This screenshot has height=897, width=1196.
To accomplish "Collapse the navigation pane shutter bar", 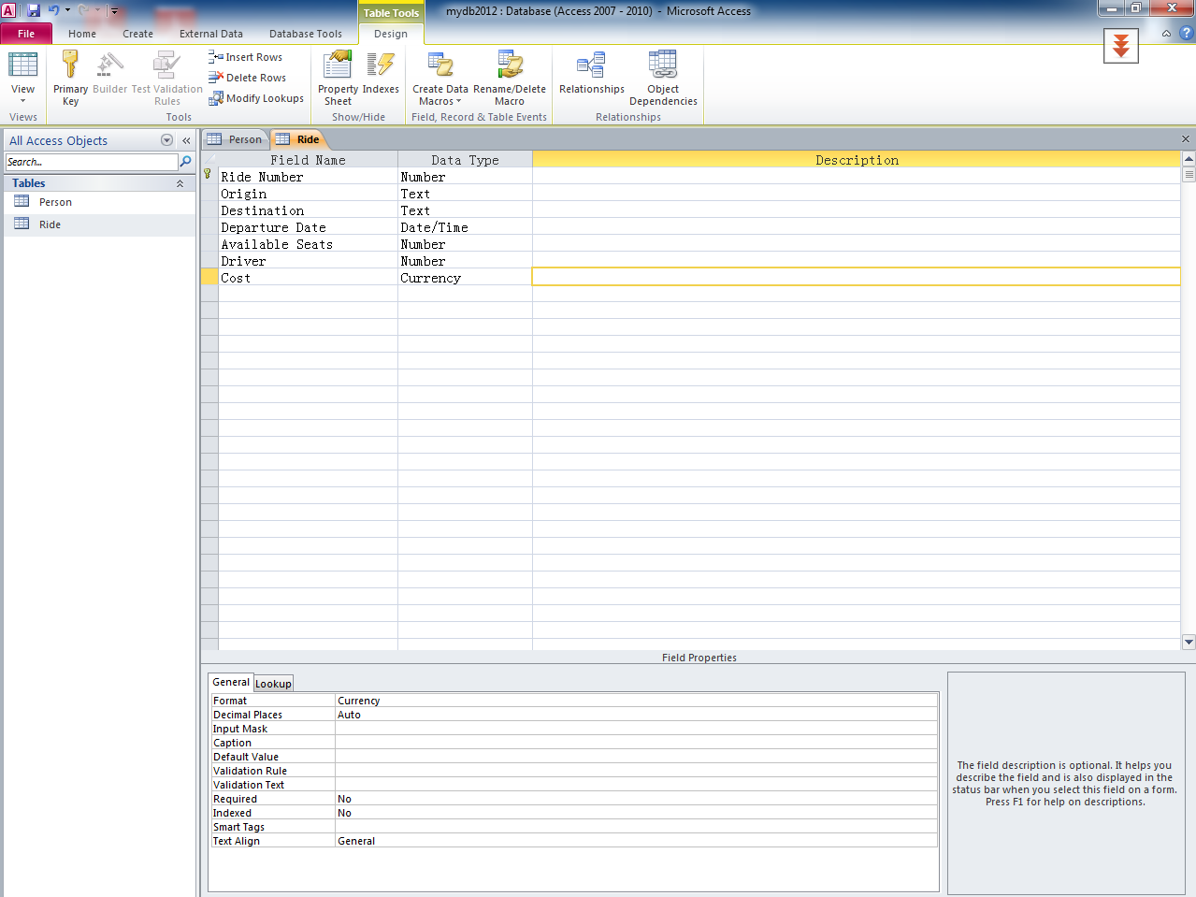I will pos(186,140).
